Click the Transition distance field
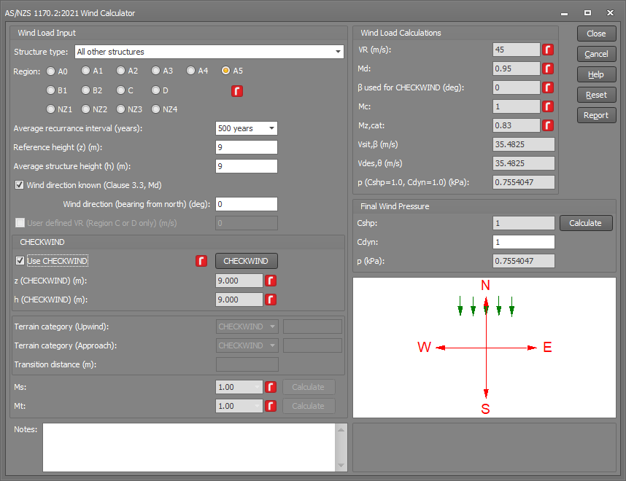626x481 pixels. click(x=247, y=364)
